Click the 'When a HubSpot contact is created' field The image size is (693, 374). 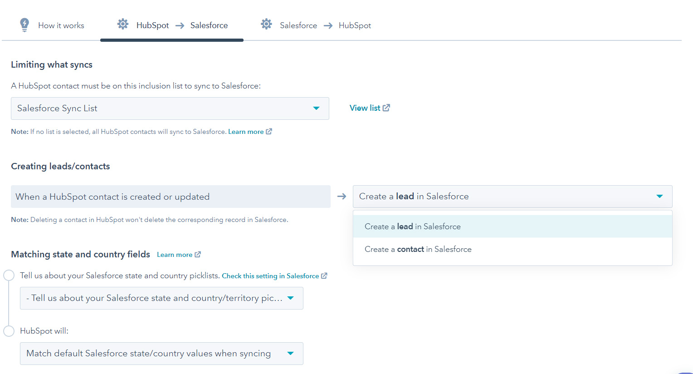[x=171, y=197]
